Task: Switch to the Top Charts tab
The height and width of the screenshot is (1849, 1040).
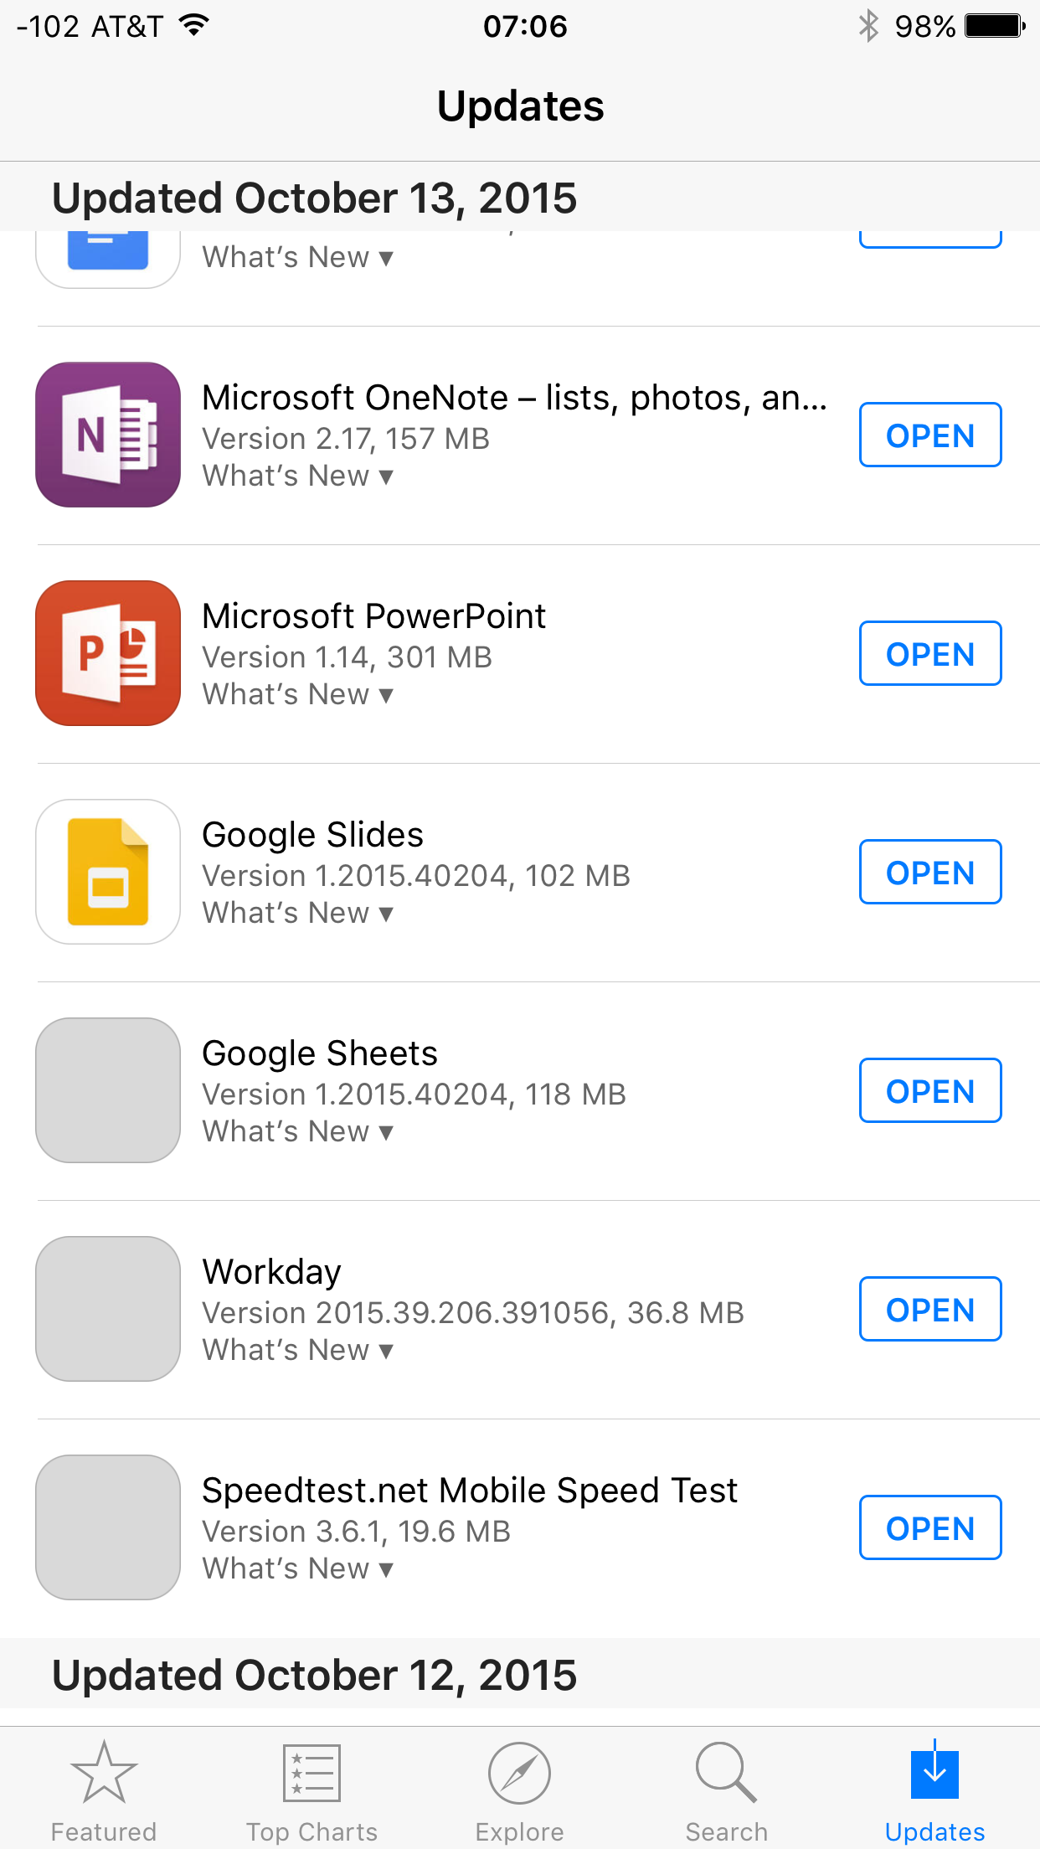Action: tap(311, 1790)
